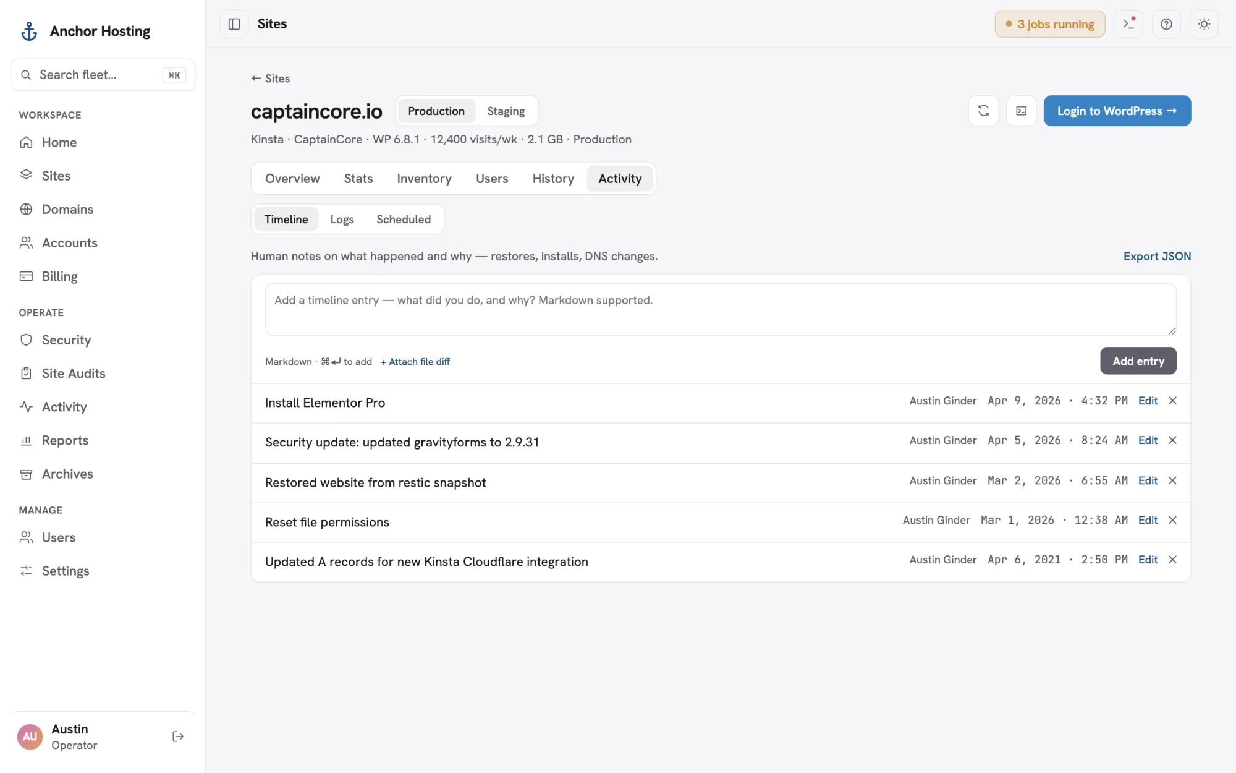This screenshot has height=773, width=1236.
Task: Edit the gravityforms security update entry
Action: click(1148, 440)
